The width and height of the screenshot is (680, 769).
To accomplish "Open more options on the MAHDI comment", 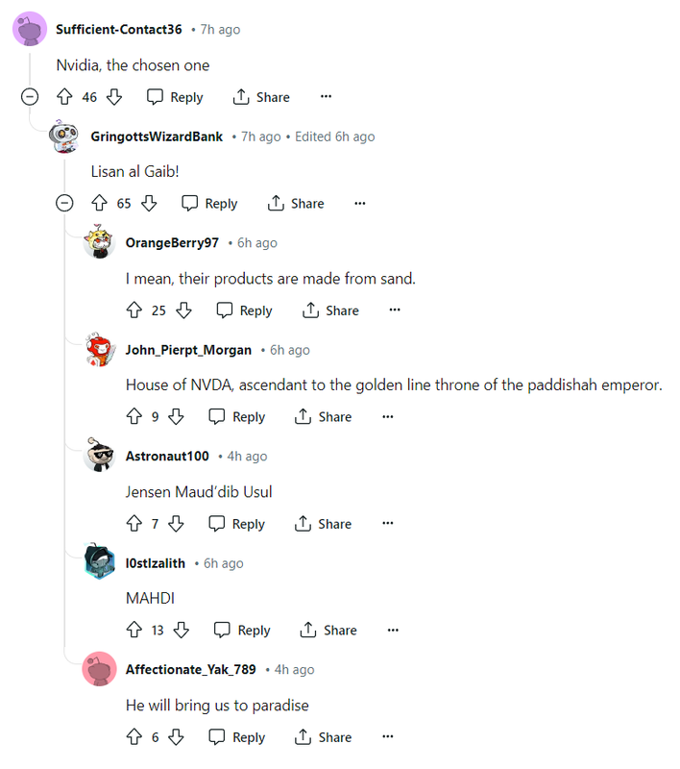I will pyautogui.click(x=393, y=630).
